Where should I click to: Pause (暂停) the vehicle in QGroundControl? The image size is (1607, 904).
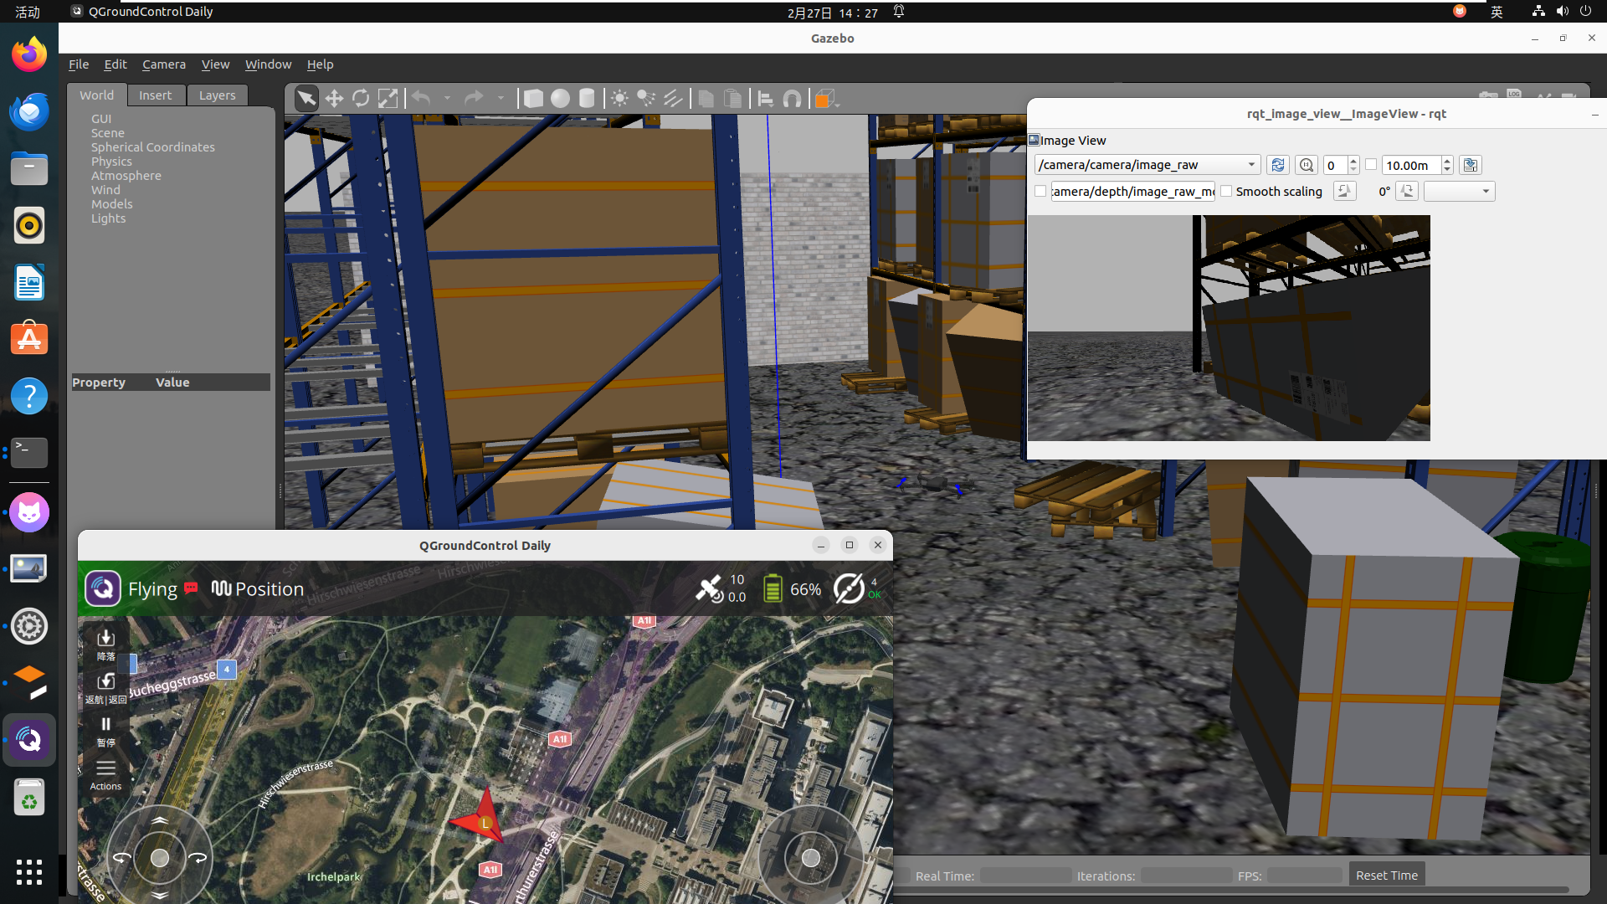pos(105,731)
